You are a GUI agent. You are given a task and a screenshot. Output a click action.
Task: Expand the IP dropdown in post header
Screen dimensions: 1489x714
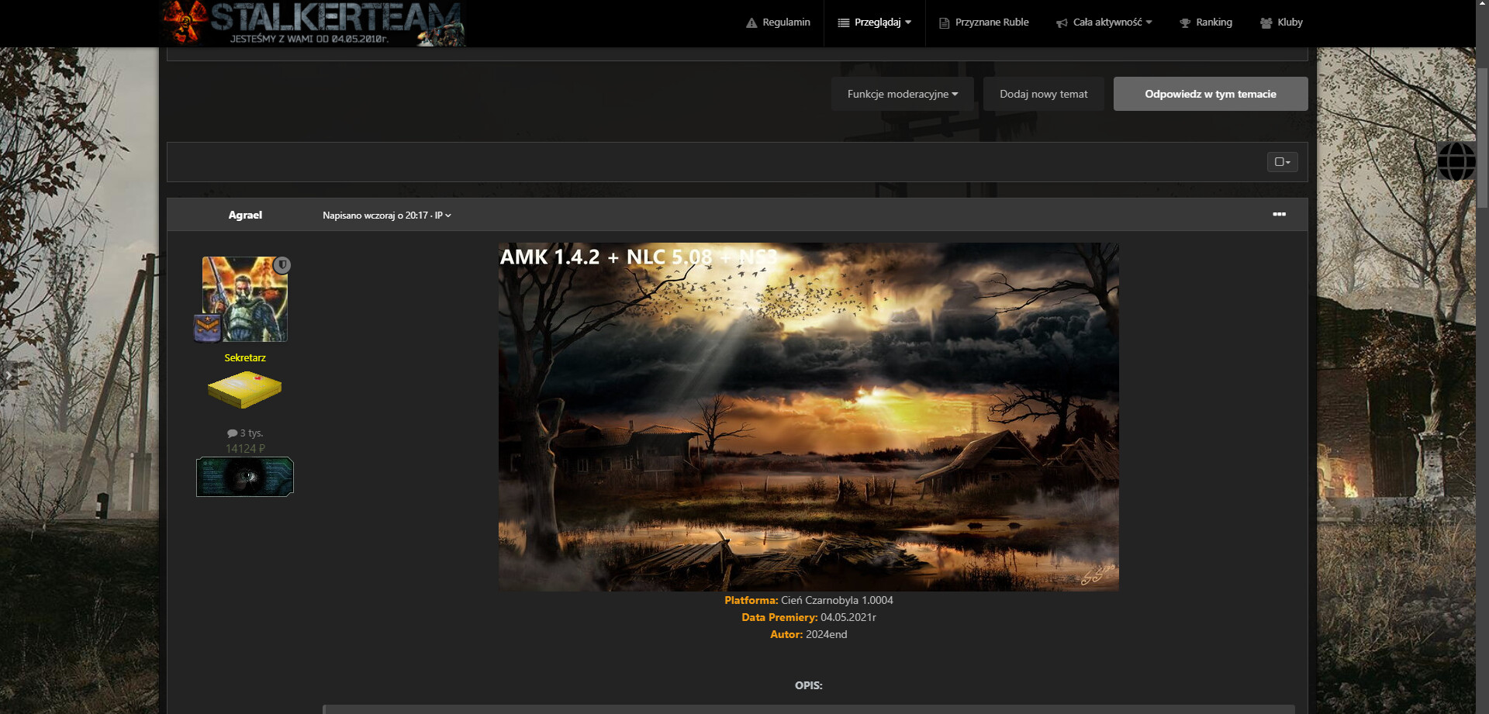443,216
